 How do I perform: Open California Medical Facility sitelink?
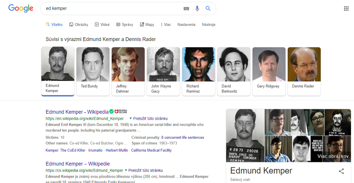coord(151,150)
